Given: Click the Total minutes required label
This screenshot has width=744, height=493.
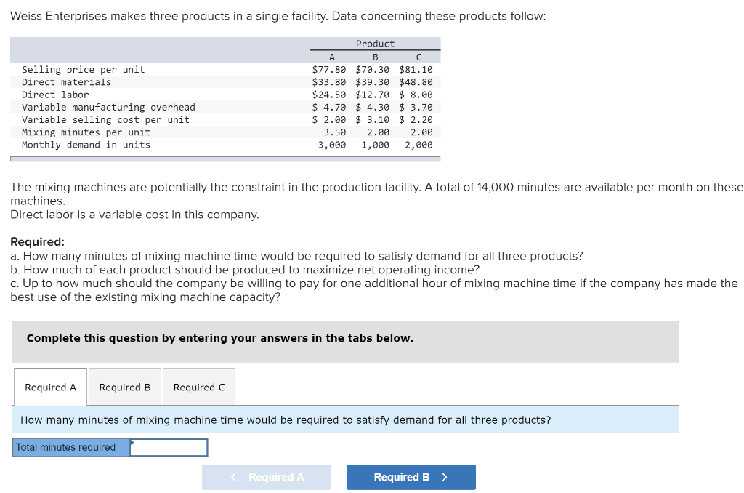Looking at the screenshot, I should (68, 447).
